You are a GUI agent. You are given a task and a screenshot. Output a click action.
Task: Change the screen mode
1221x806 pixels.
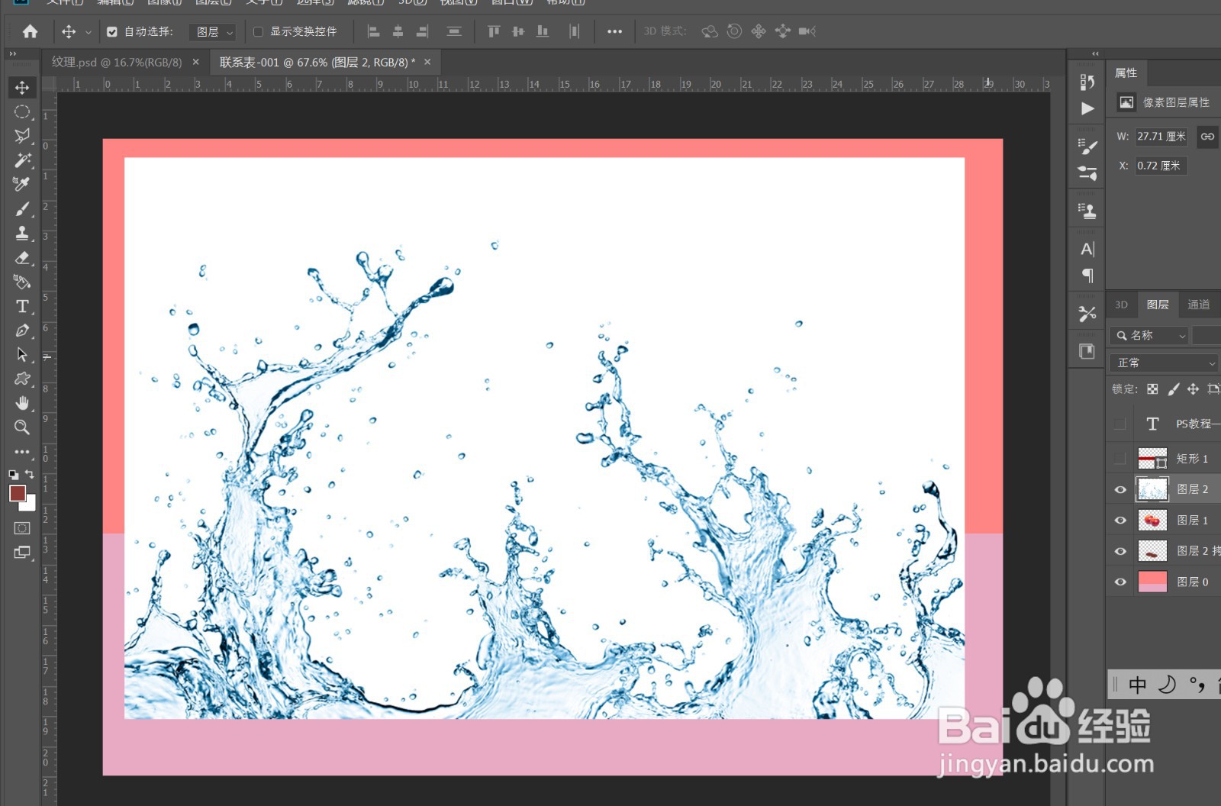coord(22,553)
